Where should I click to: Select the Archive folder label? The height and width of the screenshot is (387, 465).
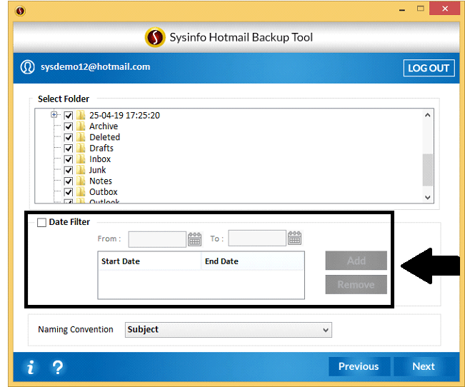[x=104, y=126]
